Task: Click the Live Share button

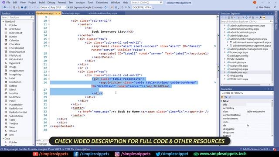Action: [x=263, y=7]
